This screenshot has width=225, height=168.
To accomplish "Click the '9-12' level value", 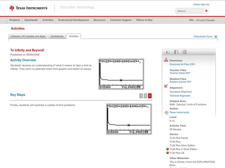I will [x=172, y=121].
